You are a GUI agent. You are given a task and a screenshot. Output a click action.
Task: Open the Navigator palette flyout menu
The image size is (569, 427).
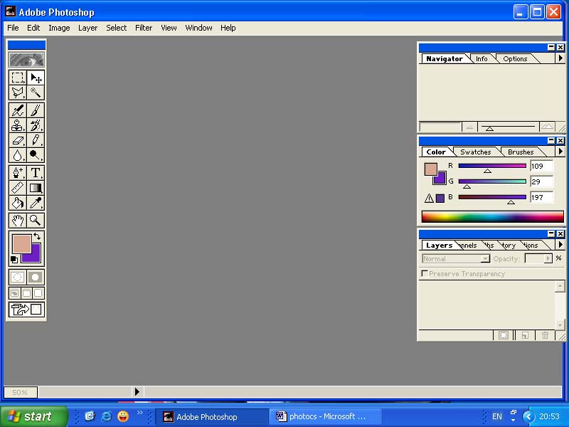(x=560, y=58)
